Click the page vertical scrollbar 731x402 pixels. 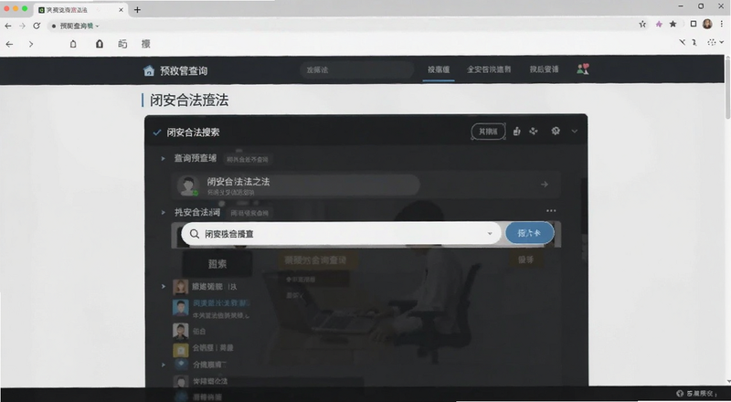point(727,89)
